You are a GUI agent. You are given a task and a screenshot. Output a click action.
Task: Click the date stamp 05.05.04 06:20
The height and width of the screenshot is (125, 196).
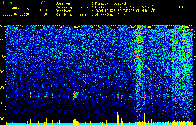point(16,14)
